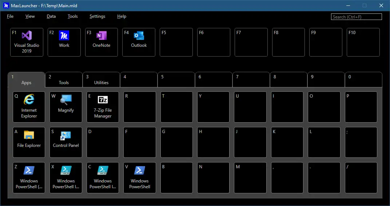The height and width of the screenshot is (206, 390).
Task: Select the empty F5 favorites button
Action: pos(176,42)
